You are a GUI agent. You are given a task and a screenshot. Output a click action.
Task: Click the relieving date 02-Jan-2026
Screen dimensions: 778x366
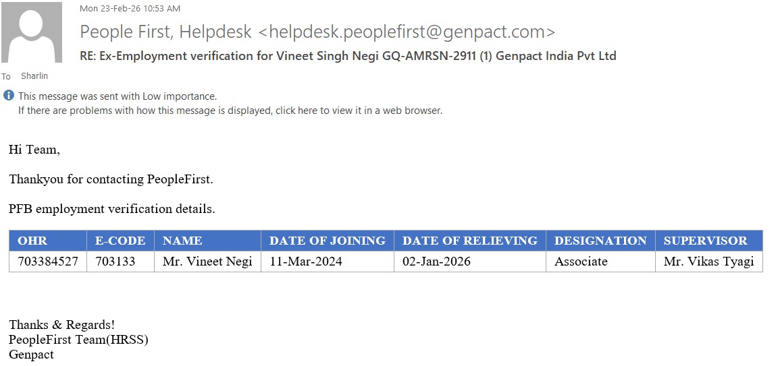(x=436, y=262)
